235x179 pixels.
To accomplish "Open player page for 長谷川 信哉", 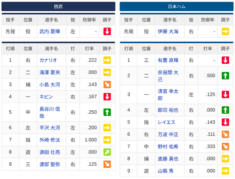I will coord(50,112).
